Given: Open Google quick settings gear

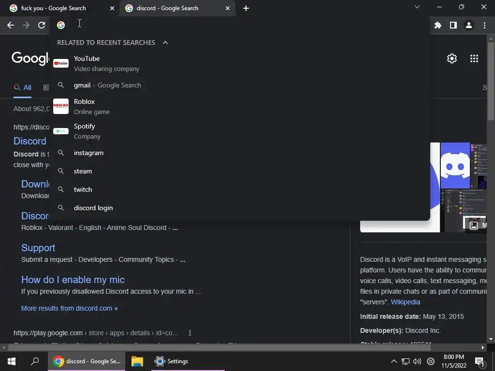Looking at the screenshot, I should pyautogui.click(x=452, y=58).
